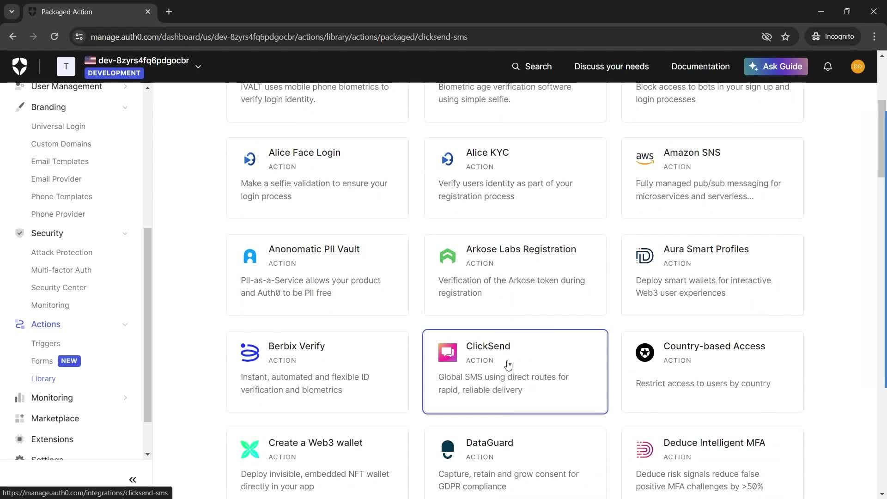Viewport: 887px width, 499px height.
Task: Open the tab search dropdown arrow
Action: 12,12
